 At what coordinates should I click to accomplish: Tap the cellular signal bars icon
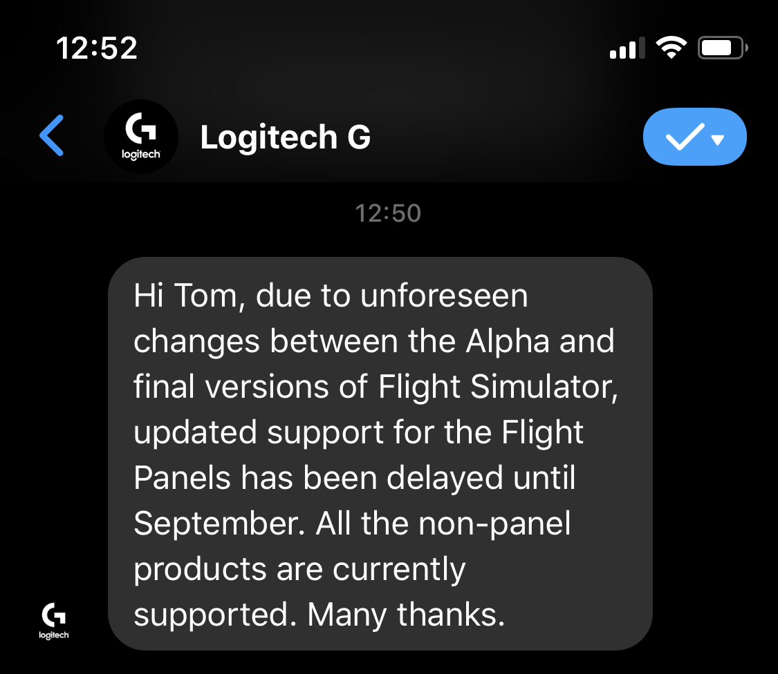tap(627, 48)
